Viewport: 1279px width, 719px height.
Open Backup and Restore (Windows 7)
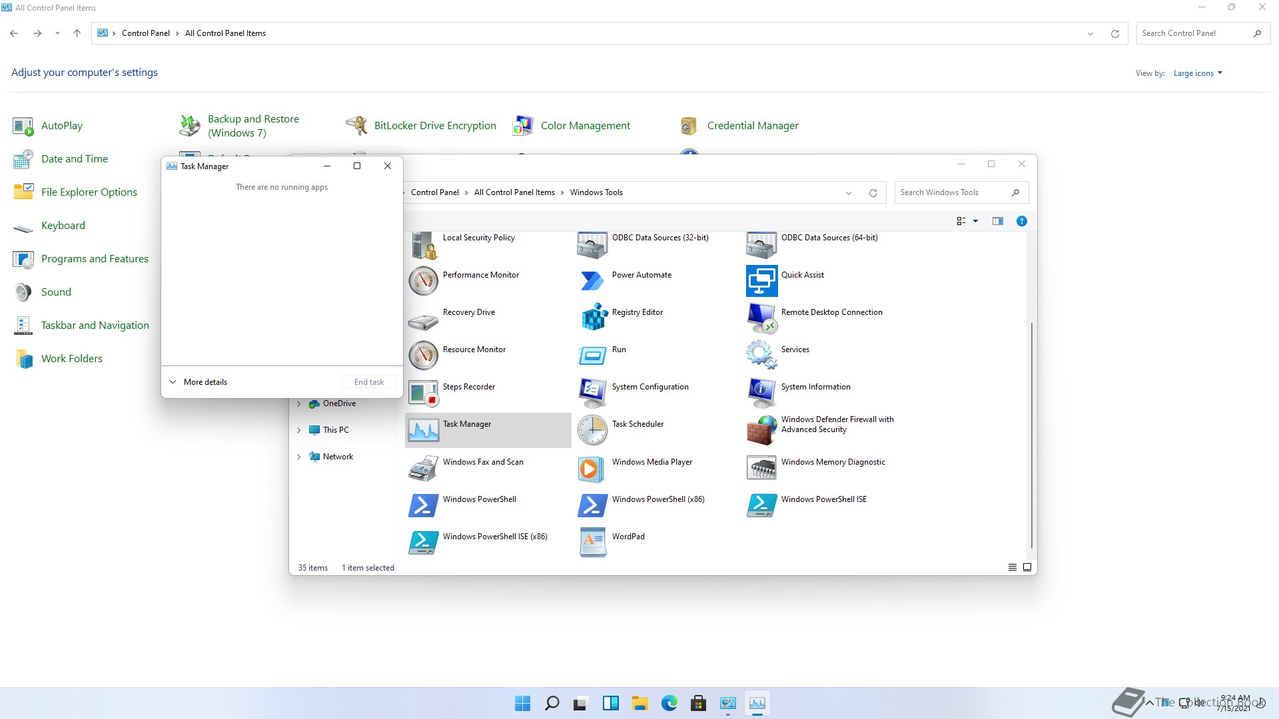point(240,126)
